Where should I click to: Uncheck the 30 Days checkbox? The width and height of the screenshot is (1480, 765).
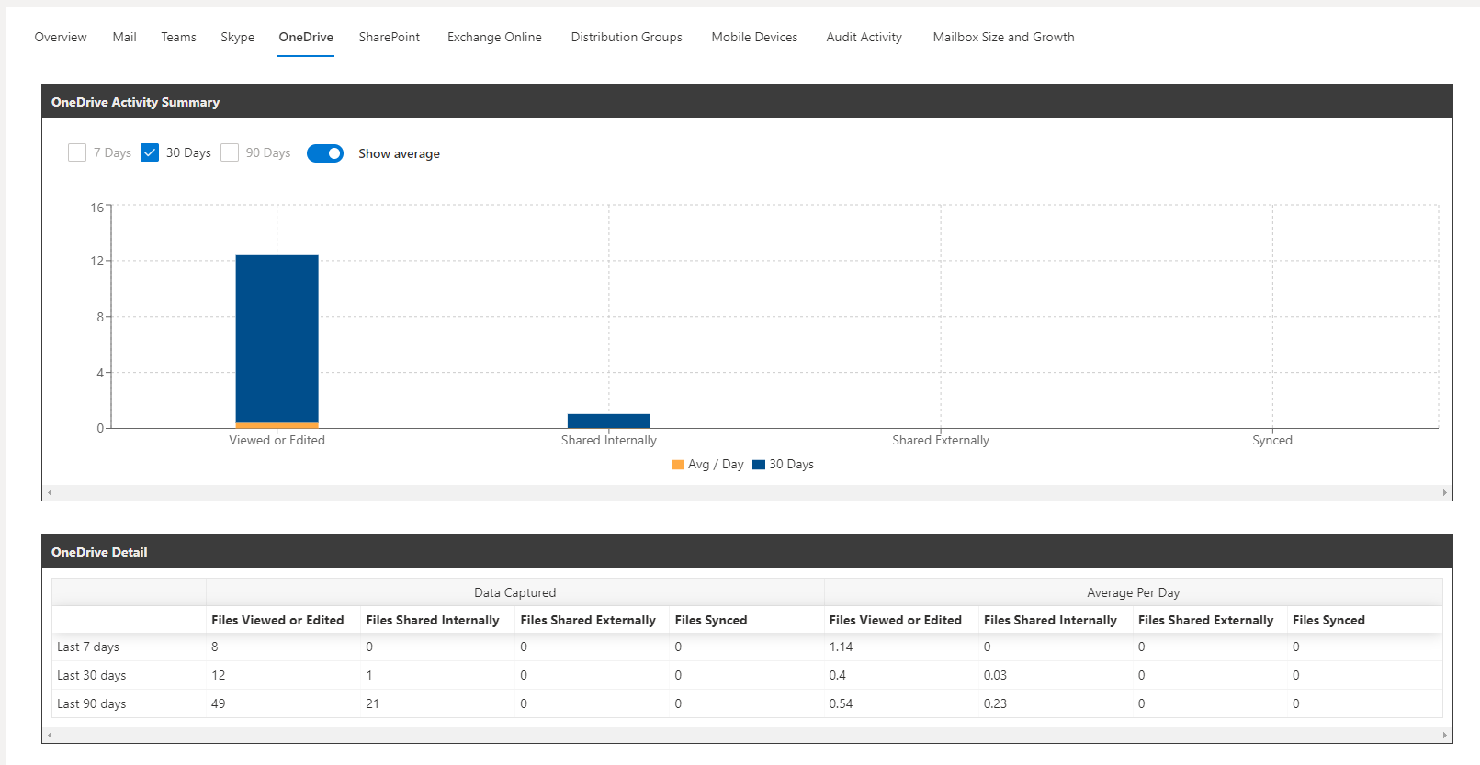tap(150, 152)
